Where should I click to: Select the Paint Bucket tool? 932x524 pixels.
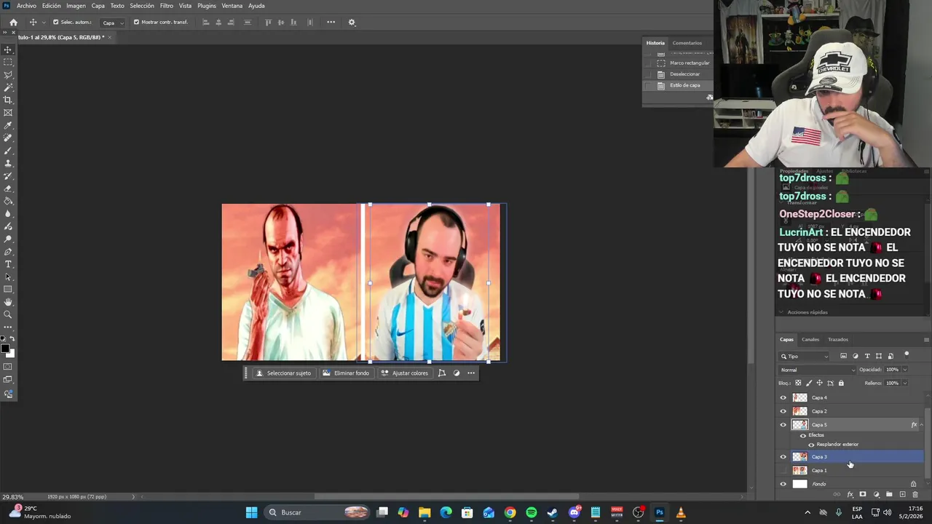pos(8,201)
